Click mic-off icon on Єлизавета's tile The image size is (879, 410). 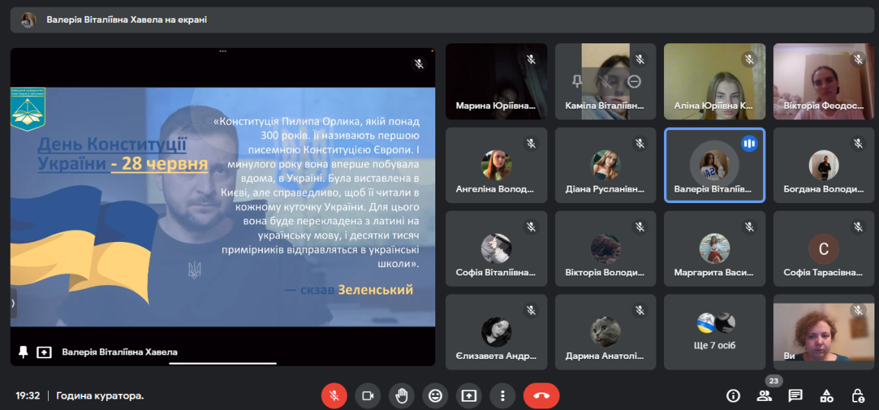[x=531, y=310]
